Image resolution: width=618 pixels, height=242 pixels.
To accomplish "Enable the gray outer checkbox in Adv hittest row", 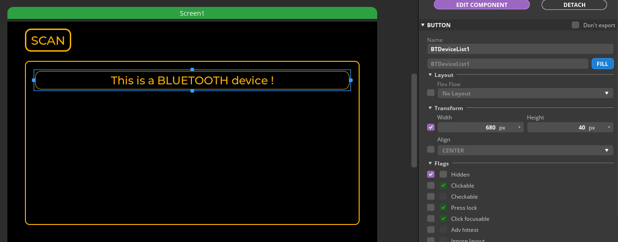I will (431, 230).
